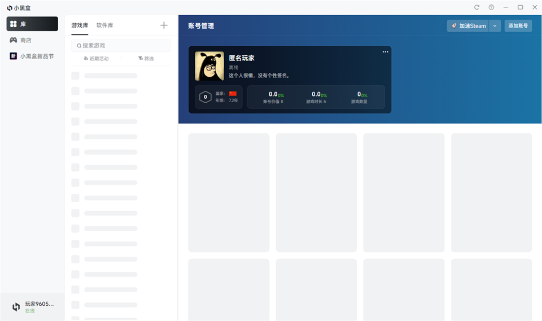Click the plus icon to add a game
This screenshot has height=321, width=542.
click(164, 25)
